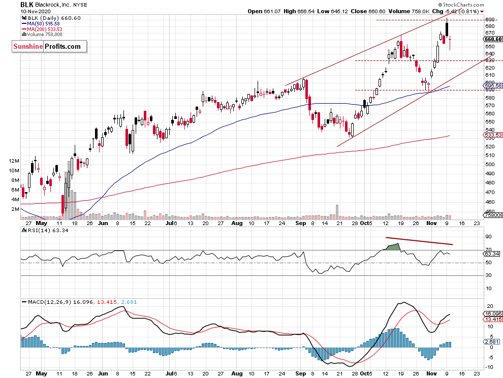Click the 560 price axis tick
Screen dimensions: 503x378
tap(490, 114)
